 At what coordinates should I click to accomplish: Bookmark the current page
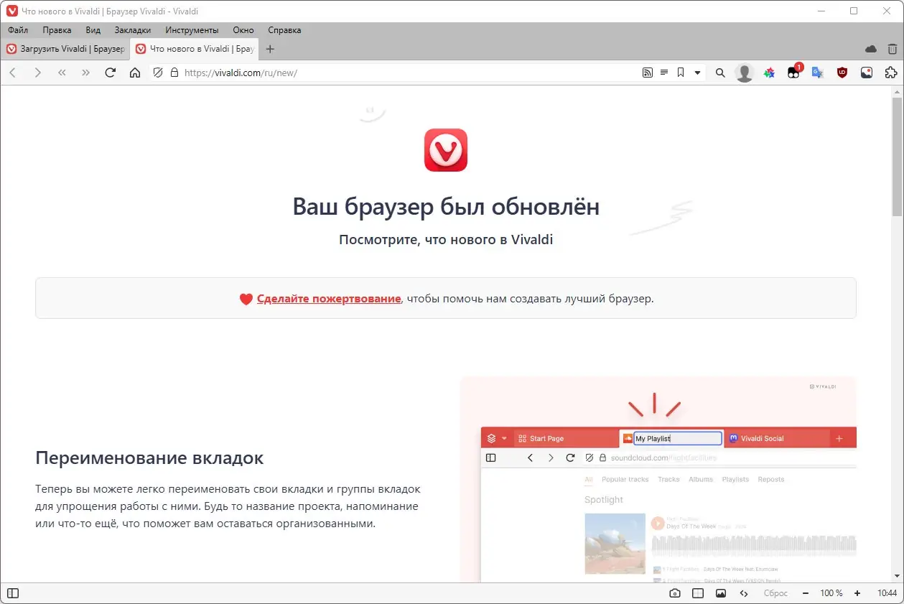point(680,72)
